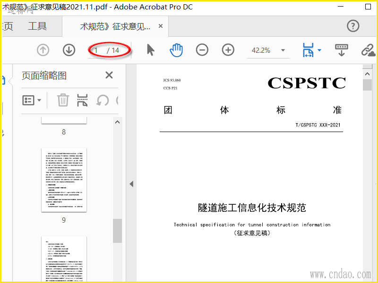
Task: Click the document vertical scrollbar thumb
Action: (x=367, y=85)
